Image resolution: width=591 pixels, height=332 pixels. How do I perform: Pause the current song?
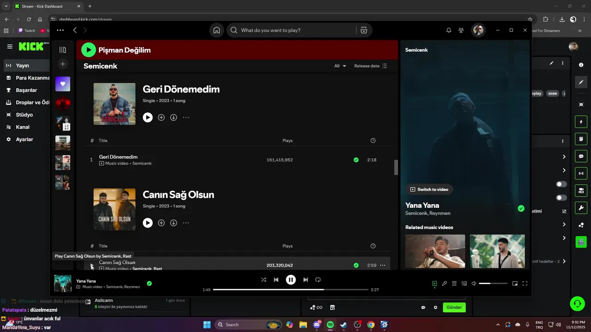[291, 280]
